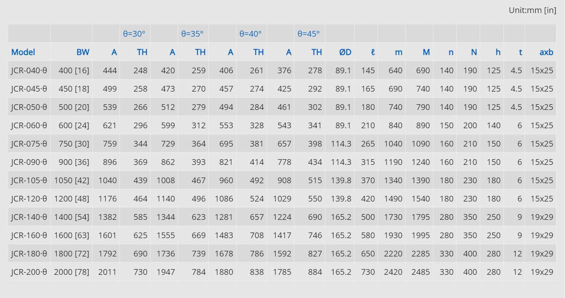This screenshot has height=298, width=565.
Task: Click the θ=45° group header
Action: tap(309, 34)
